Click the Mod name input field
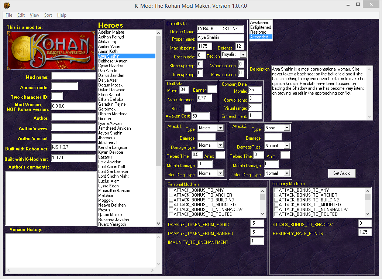 pyautogui.click(x=73, y=76)
